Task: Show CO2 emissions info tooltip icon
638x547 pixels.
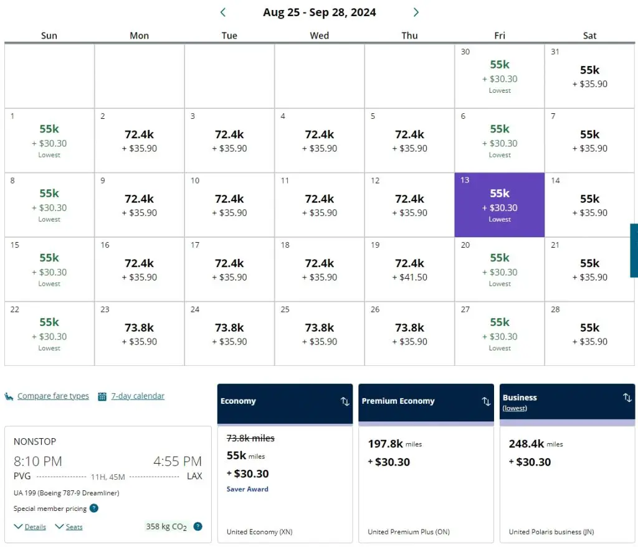Action: click(198, 526)
